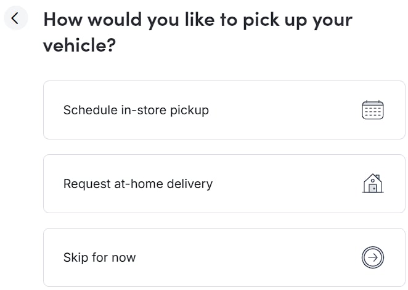Click the house icon for home delivery
Image resolution: width=408 pixels, height=290 pixels.
click(x=372, y=184)
